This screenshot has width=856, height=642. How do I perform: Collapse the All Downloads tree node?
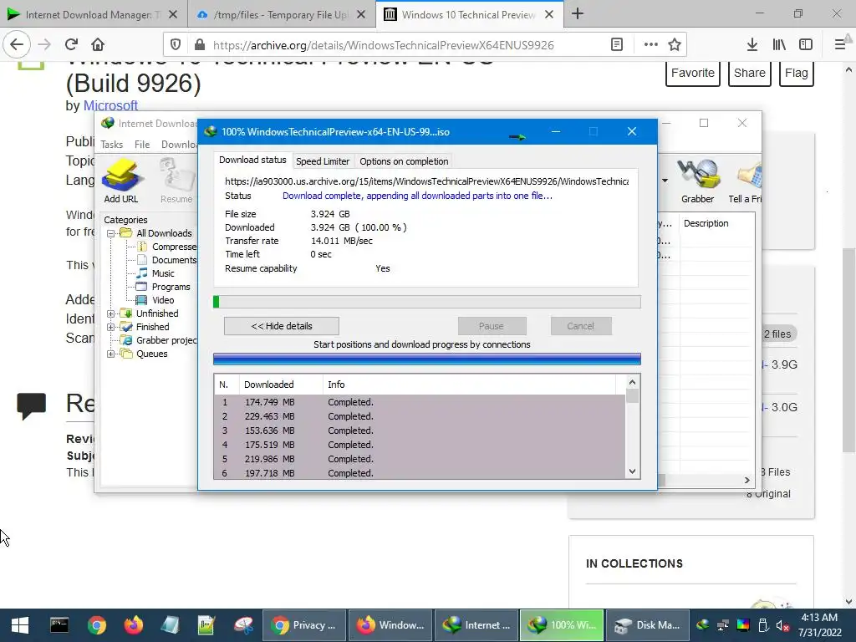111,234
